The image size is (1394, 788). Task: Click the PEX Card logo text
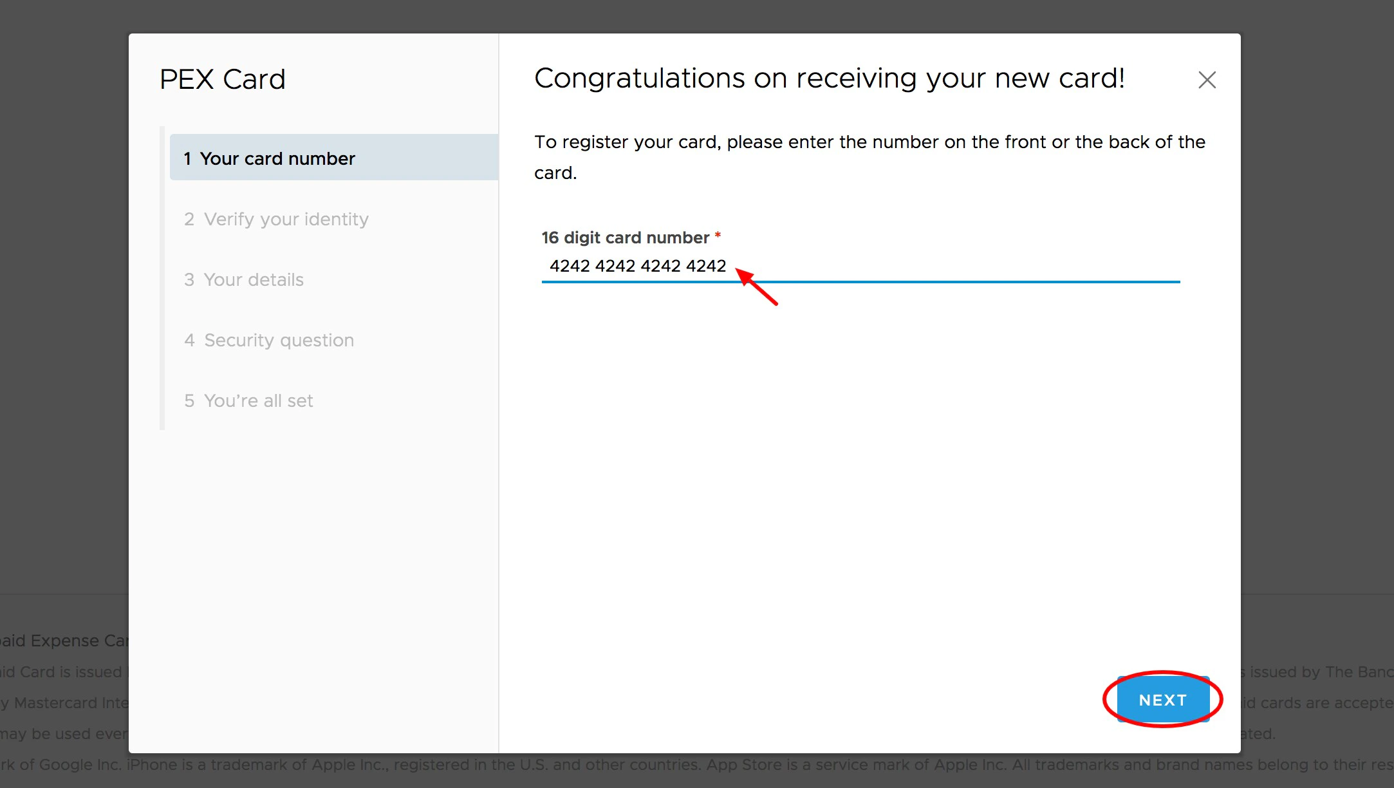tap(223, 79)
